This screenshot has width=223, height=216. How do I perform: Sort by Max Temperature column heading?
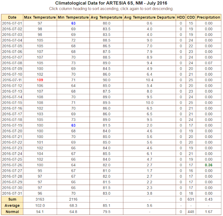pyautogui.click(x=40, y=17)
